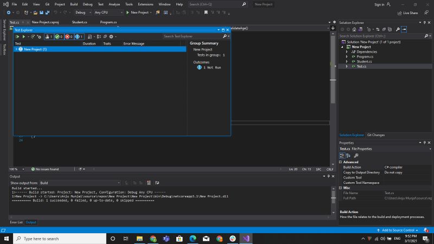Expand Program.cs node in Solution Explorer
This screenshot has height=244, width=434.
point(347,57)
